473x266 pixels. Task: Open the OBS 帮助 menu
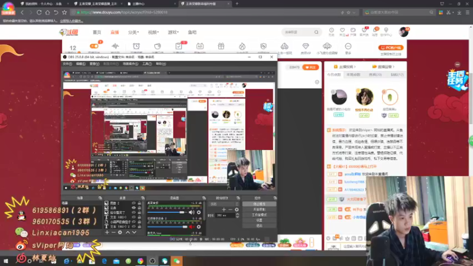pyautogui.click(x=161, y=64)
